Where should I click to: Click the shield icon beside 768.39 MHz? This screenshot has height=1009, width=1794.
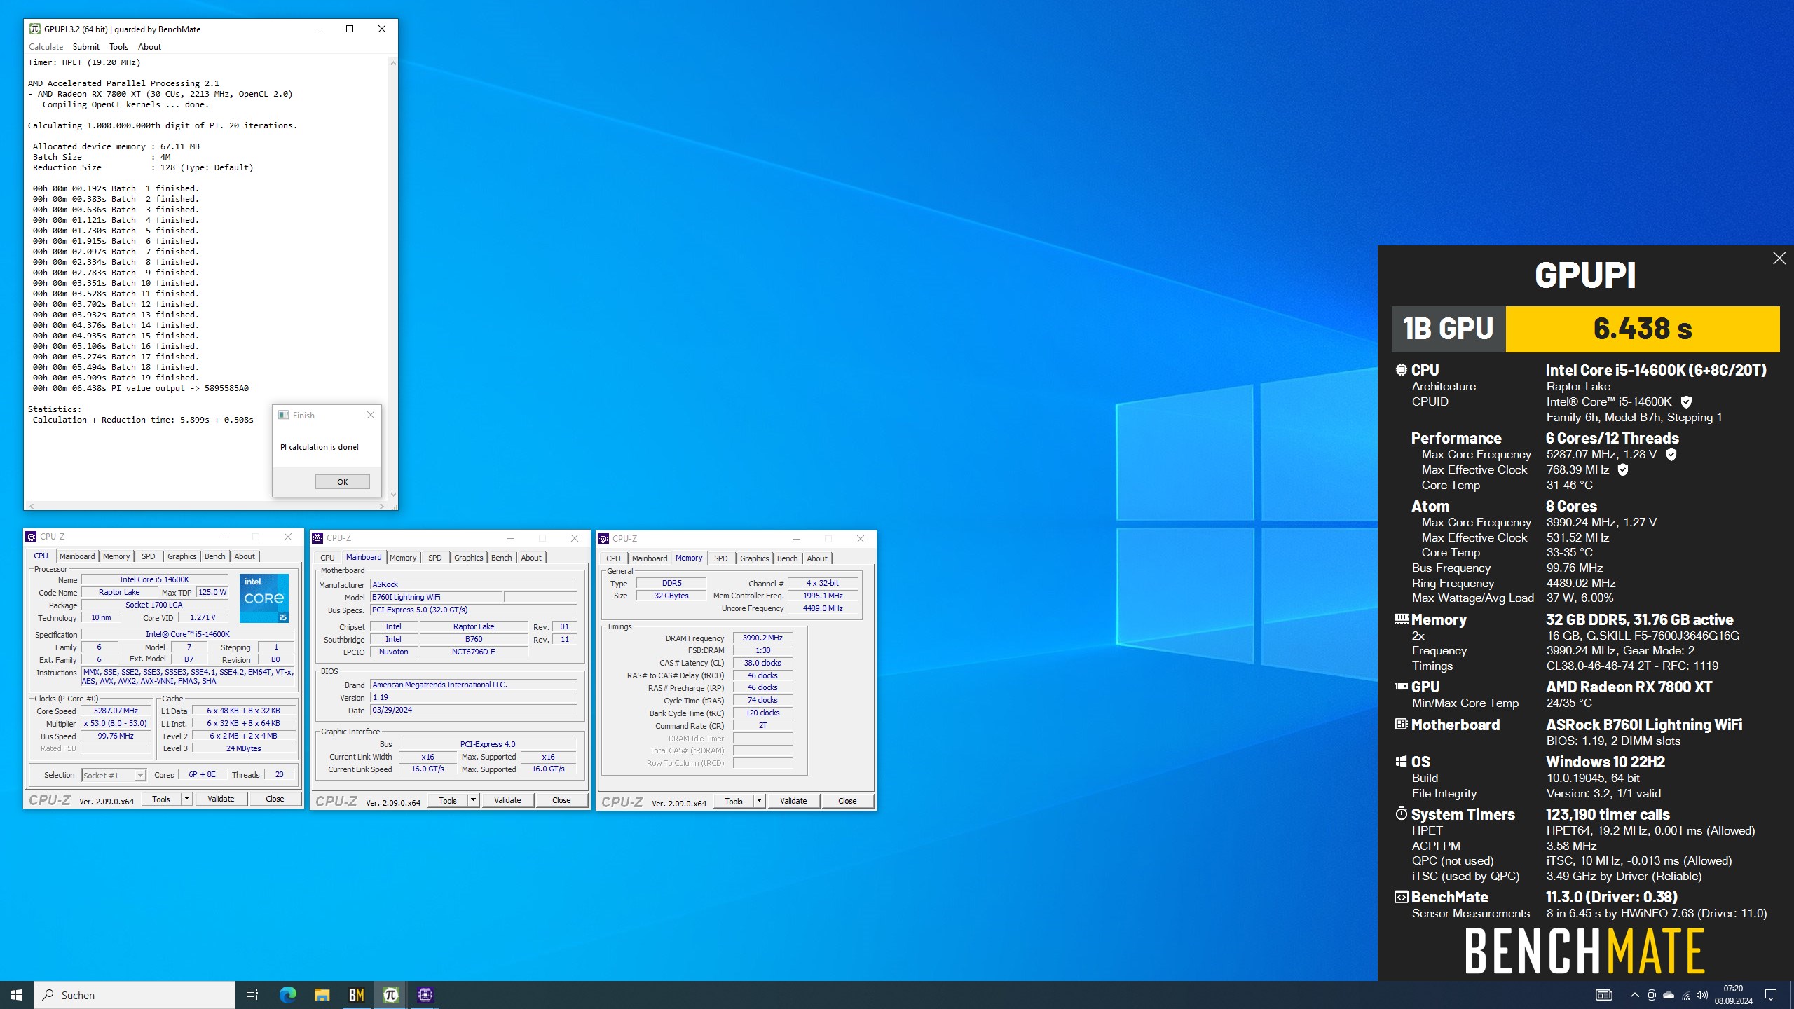tap(1623, 470)
